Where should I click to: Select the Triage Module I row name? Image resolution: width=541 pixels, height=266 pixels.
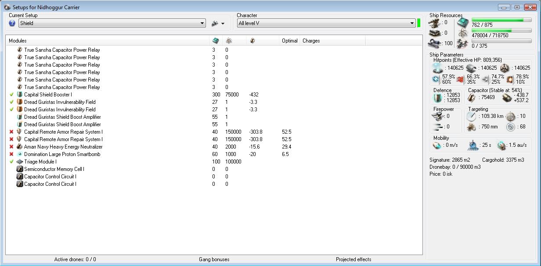40,162
